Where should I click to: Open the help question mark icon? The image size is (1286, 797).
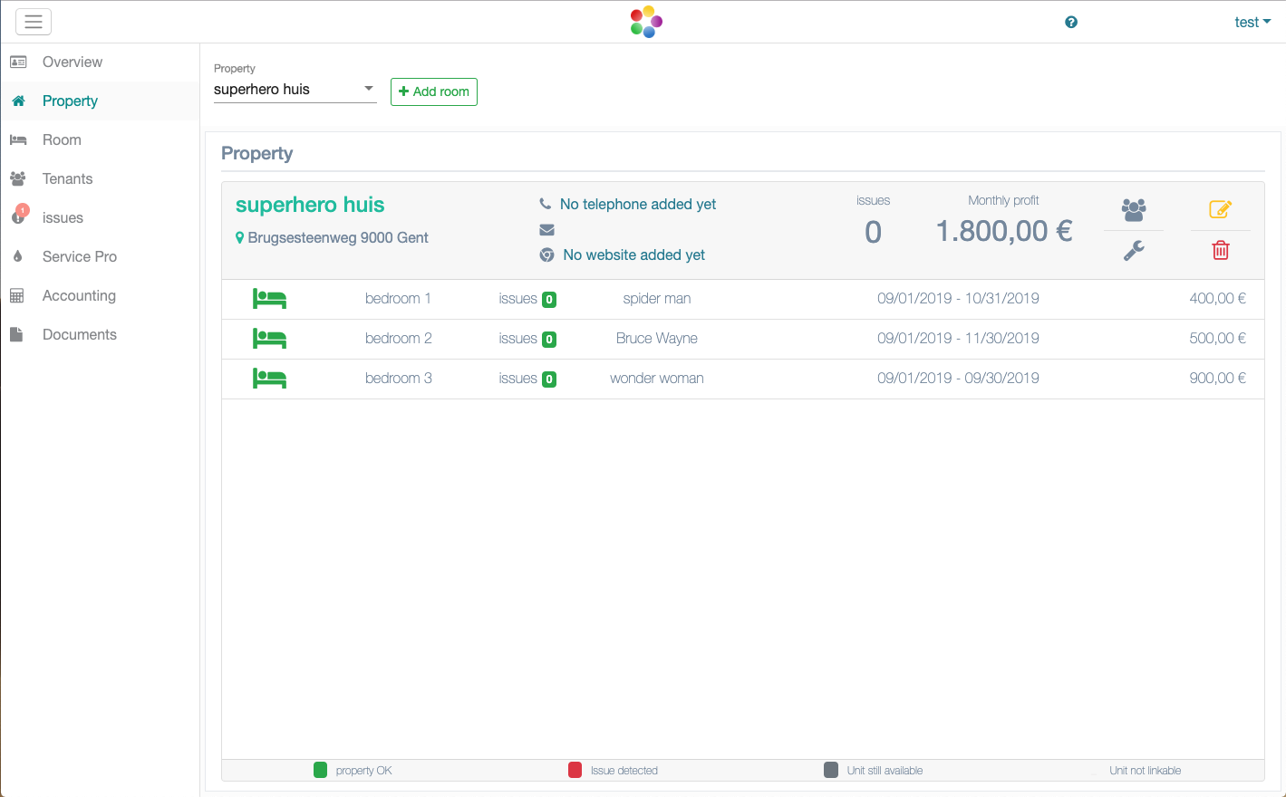click(1071, 23)
